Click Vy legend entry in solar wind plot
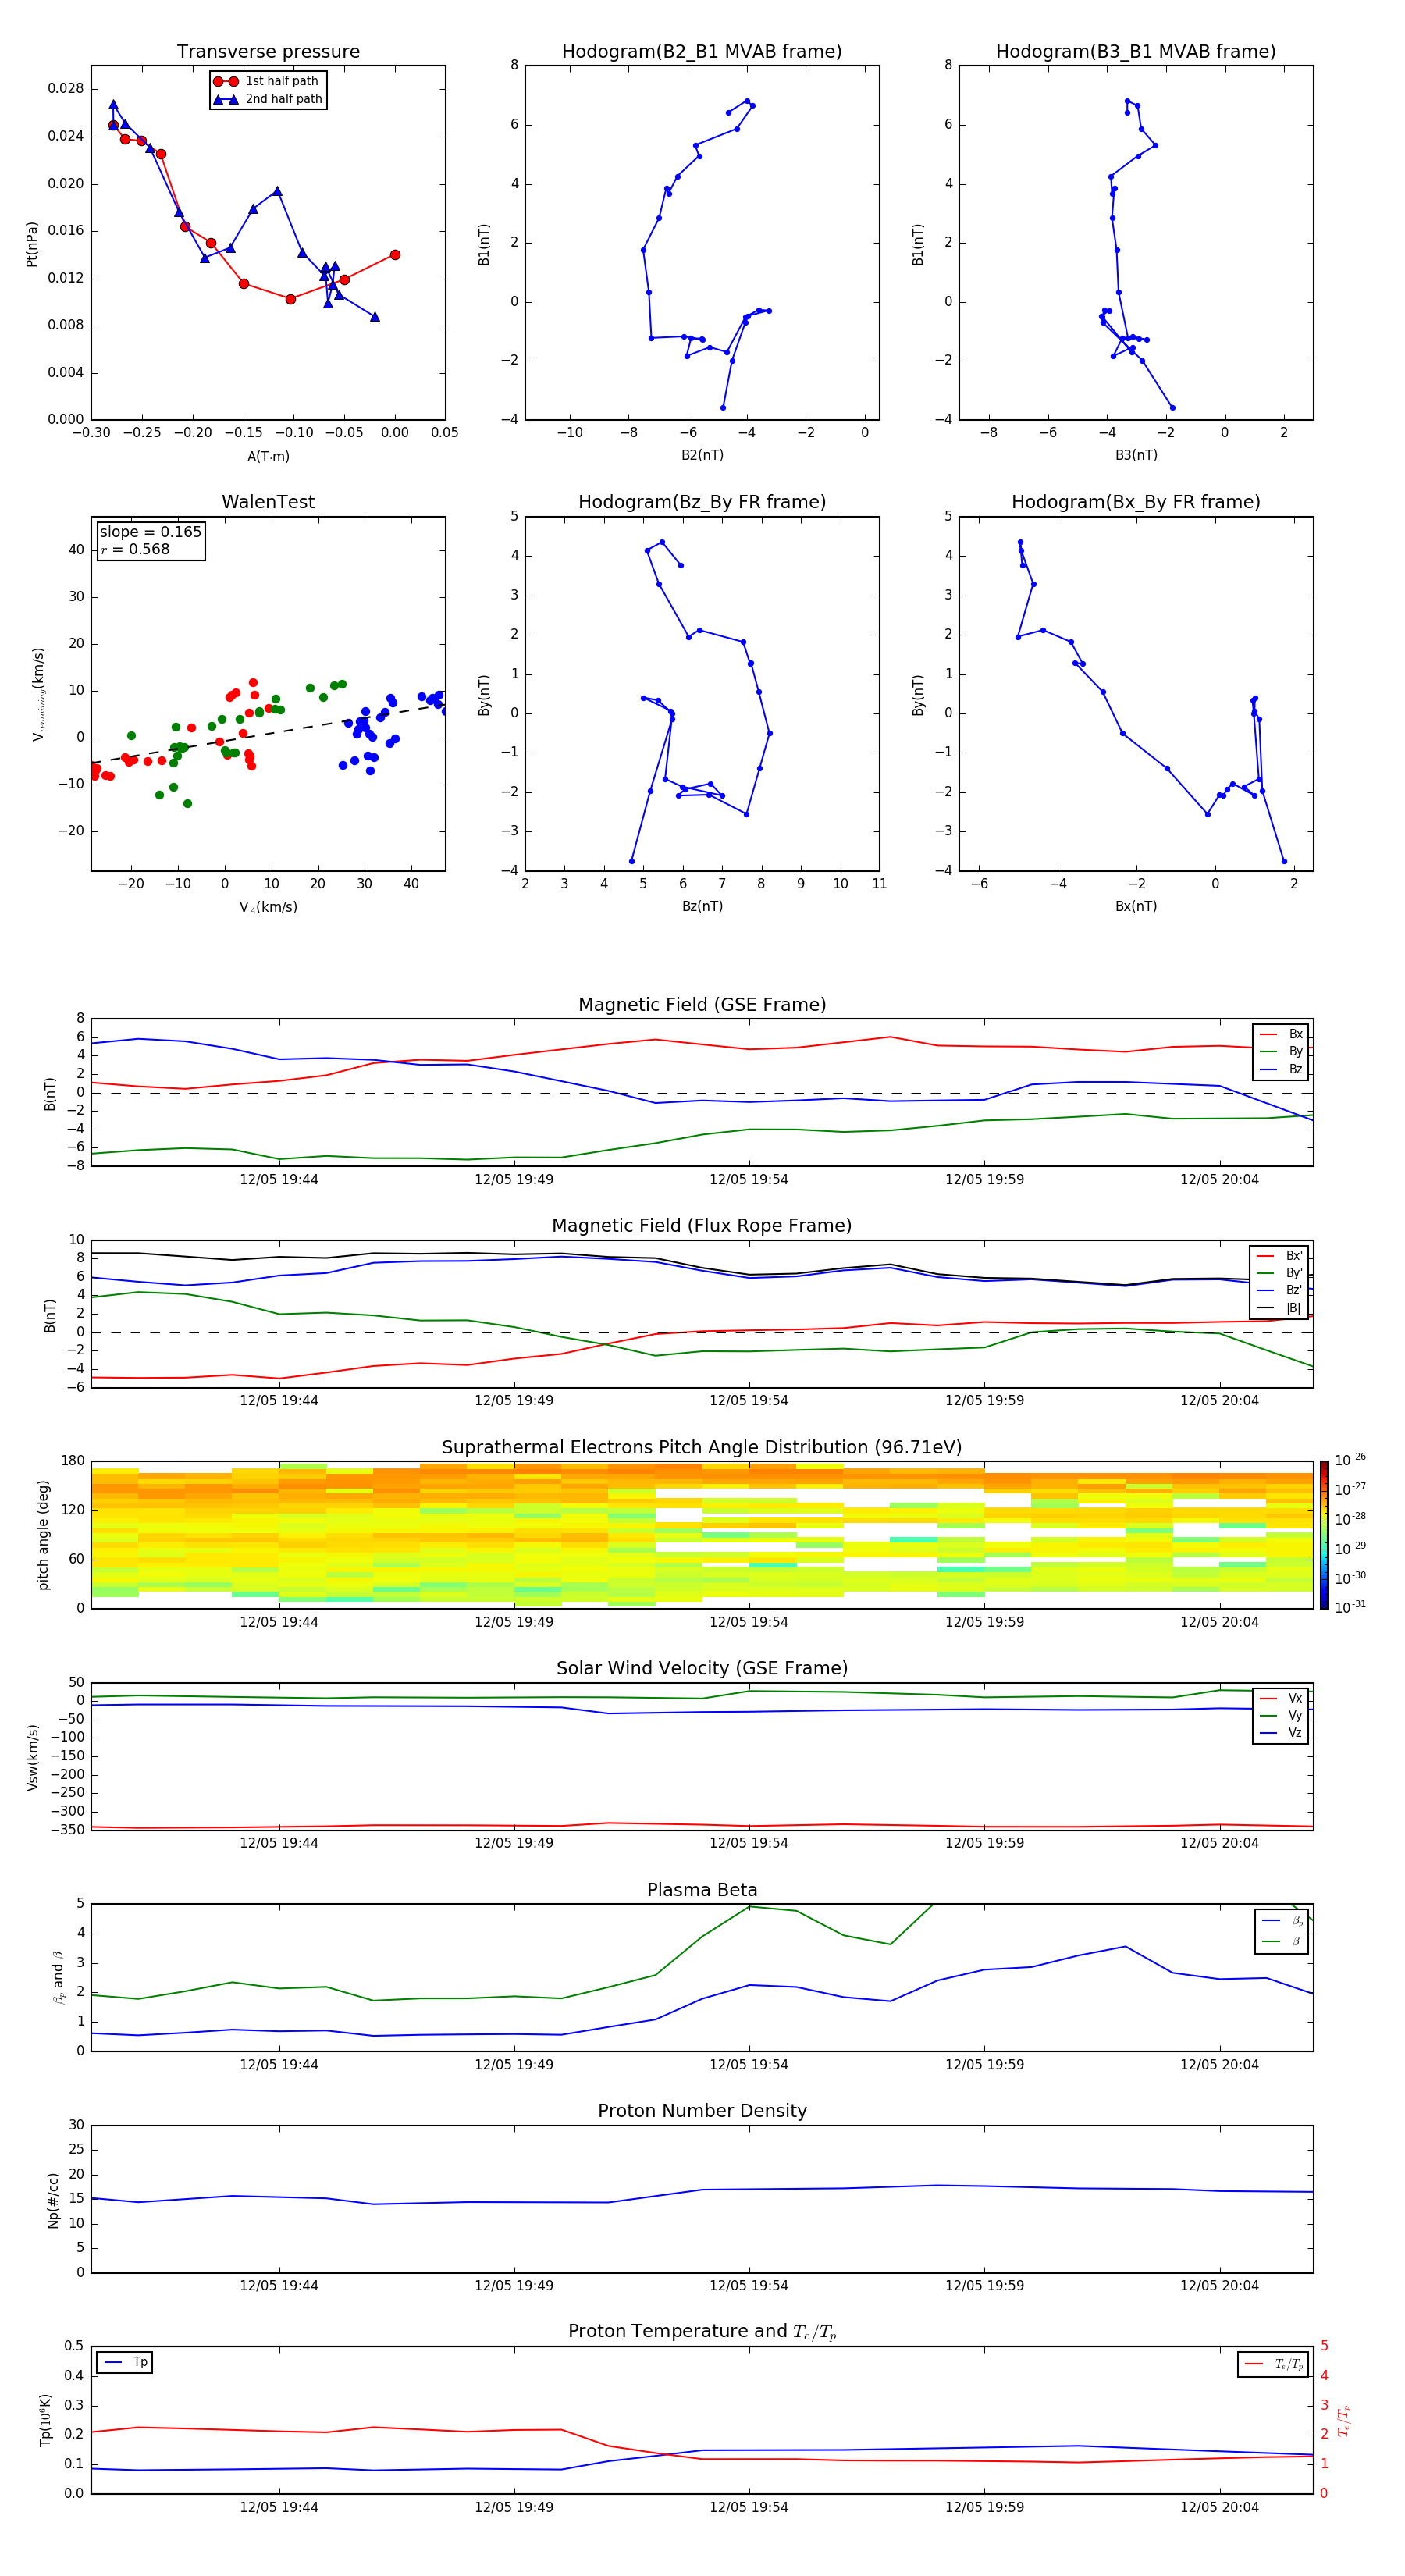This screenshot has width=1405, height=2576. pyautogui.click(x=1281, y=1715)
